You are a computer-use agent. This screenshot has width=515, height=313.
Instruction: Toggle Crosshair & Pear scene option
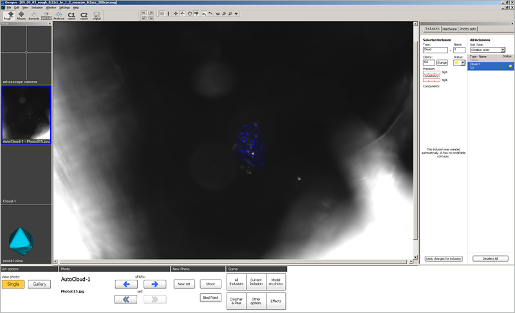[x=236, y=301]
